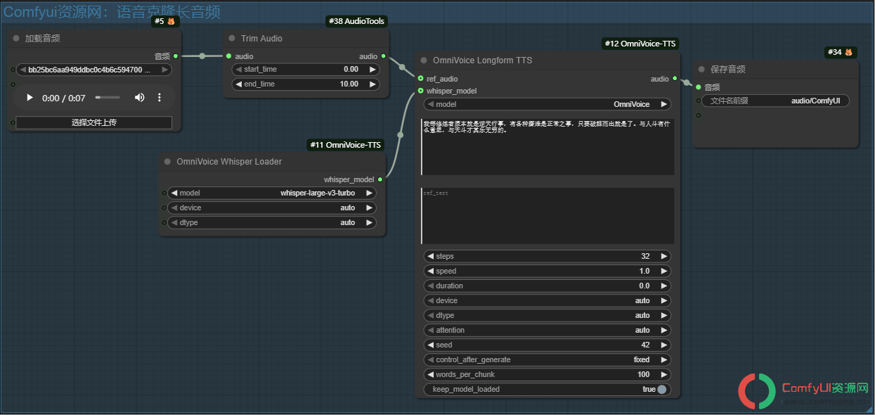Click the ref_text input box

pyautogui.click(x=547, y=215)
